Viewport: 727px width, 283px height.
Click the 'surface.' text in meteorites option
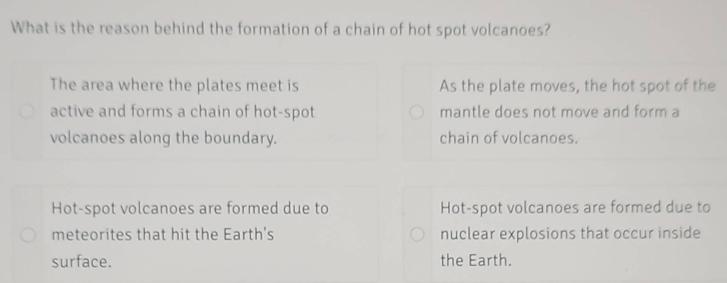82,262
